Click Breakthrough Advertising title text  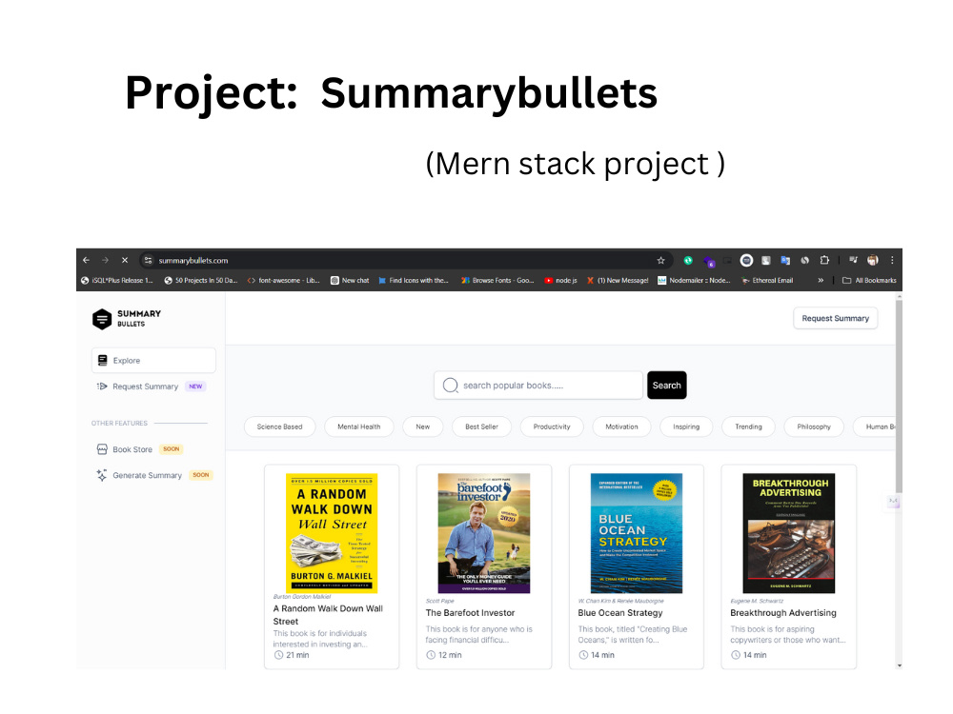782,612
